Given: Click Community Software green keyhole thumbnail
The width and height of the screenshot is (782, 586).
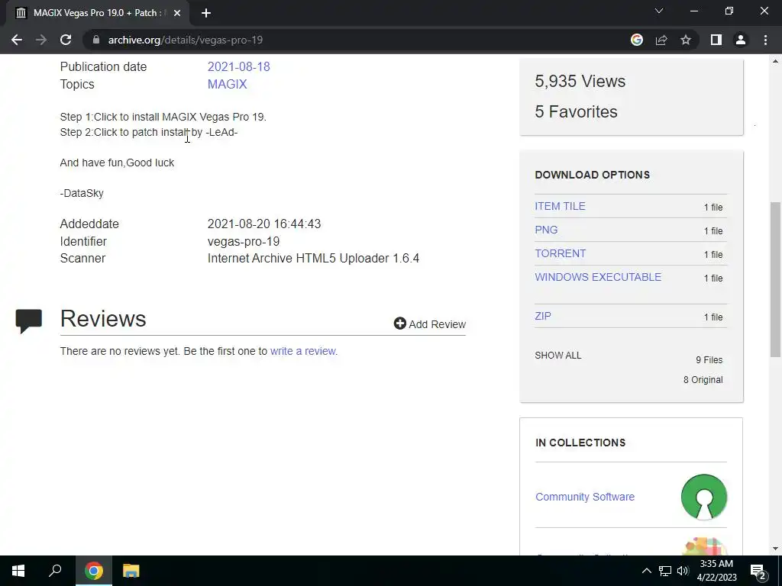Looking at the screenshot, I should 703,497.
